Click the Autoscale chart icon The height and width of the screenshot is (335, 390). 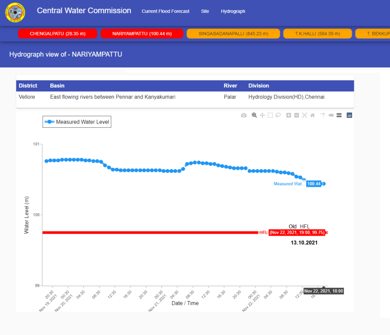[305, 115]
